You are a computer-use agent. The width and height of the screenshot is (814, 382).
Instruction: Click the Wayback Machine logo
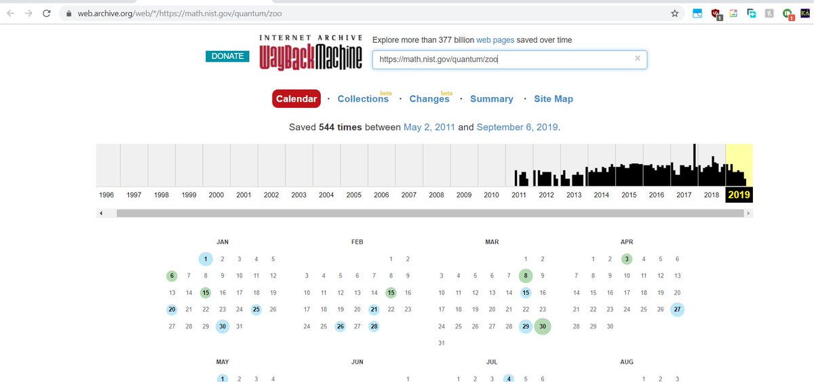click(x=311, y=52)
